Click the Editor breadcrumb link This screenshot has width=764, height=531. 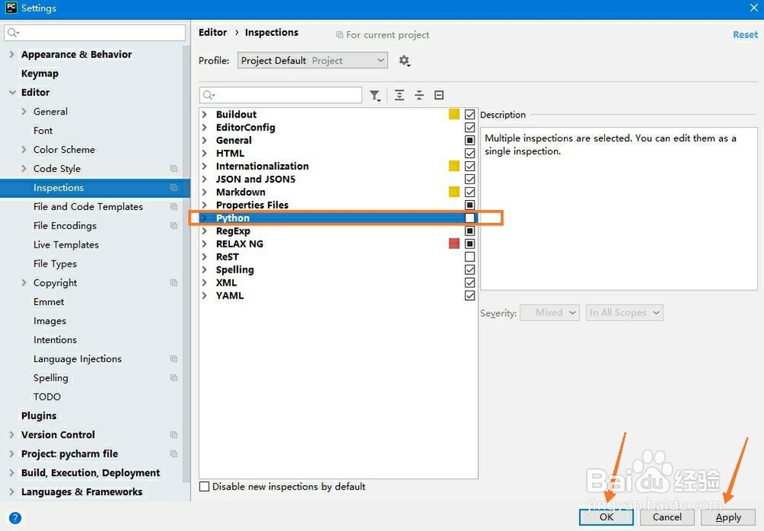pyautogui.click(x=212, y=32)
